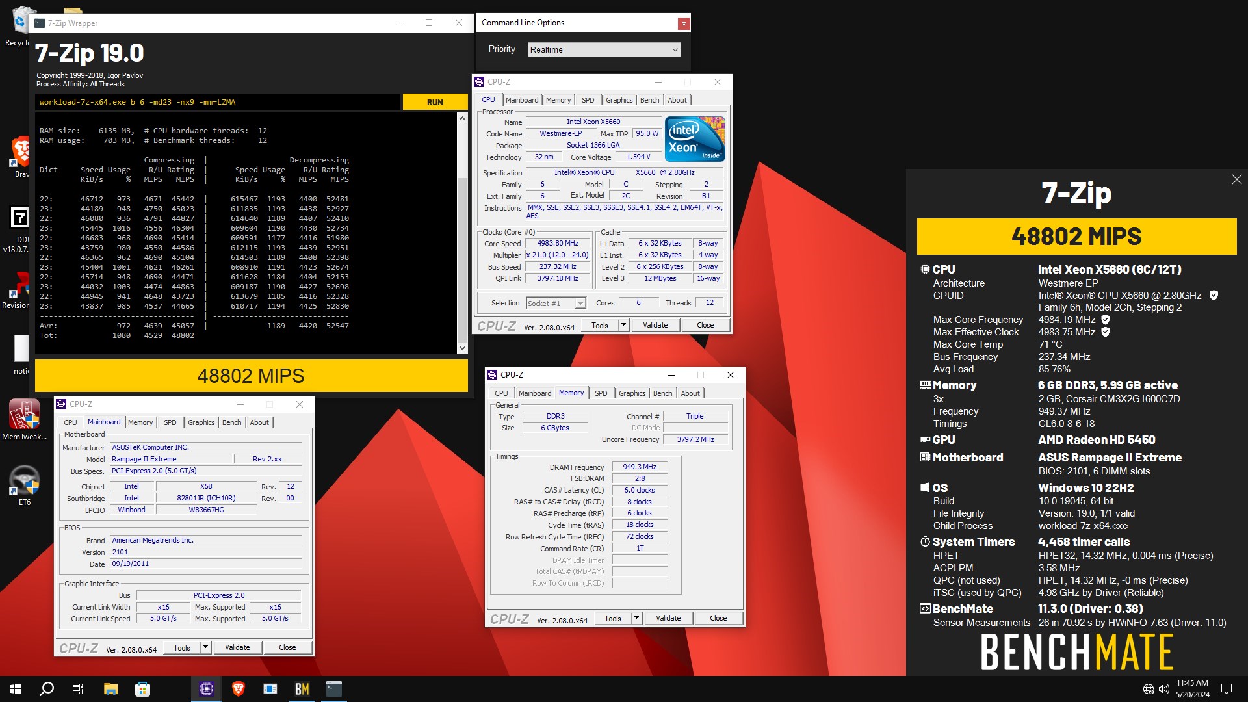Open volume tray icon
1248x702 pixels.
tap(1163, 689)
